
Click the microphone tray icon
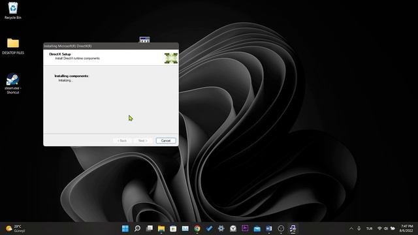[359, 228]
